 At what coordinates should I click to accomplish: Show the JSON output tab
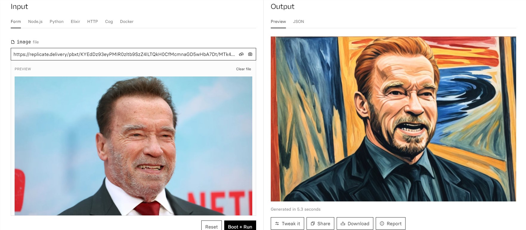coord(298,21)
